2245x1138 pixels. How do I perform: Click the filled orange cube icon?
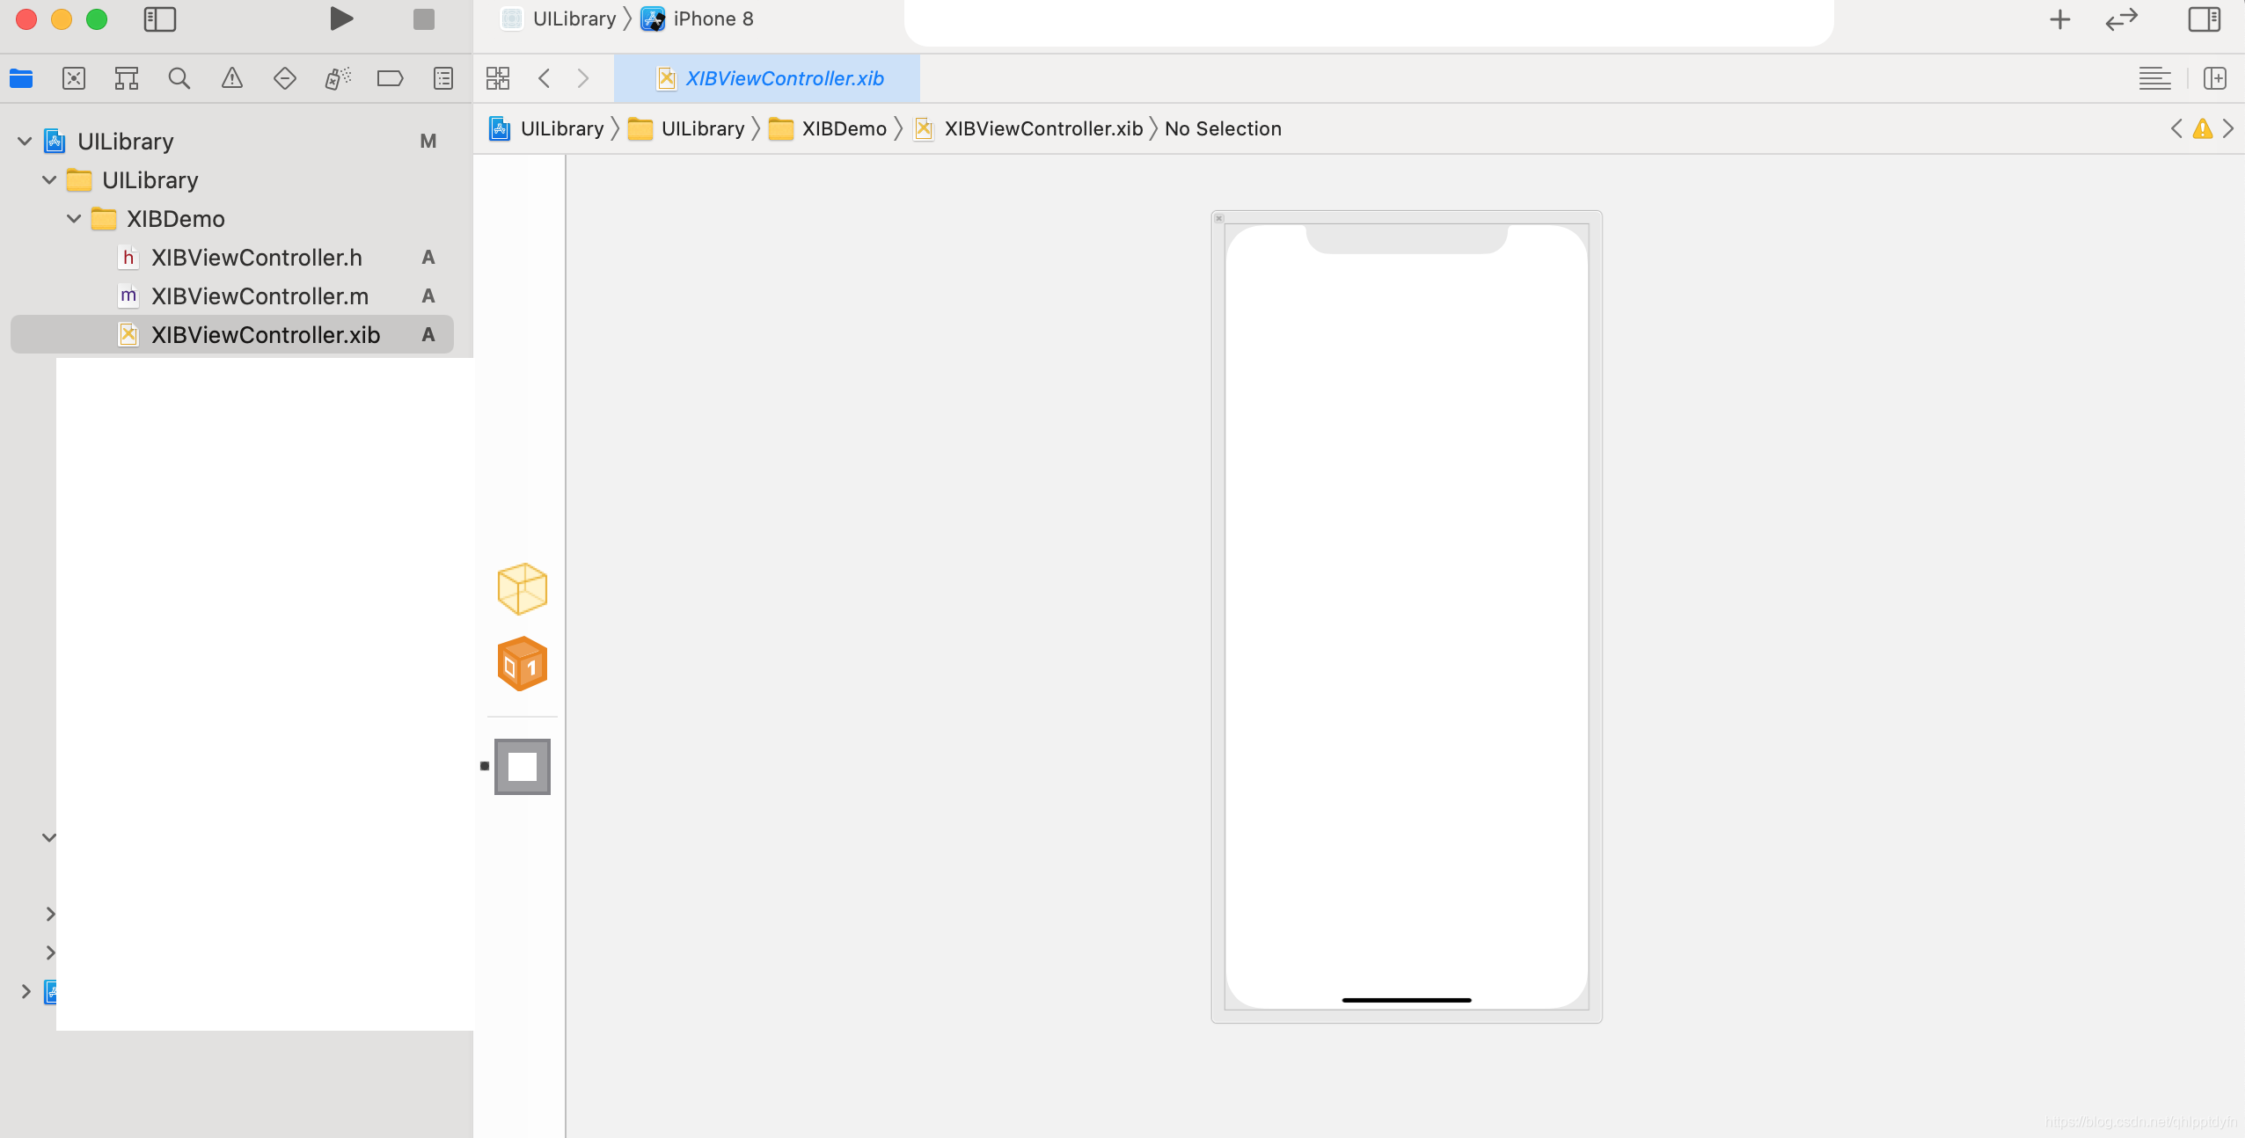coord(521,665)
